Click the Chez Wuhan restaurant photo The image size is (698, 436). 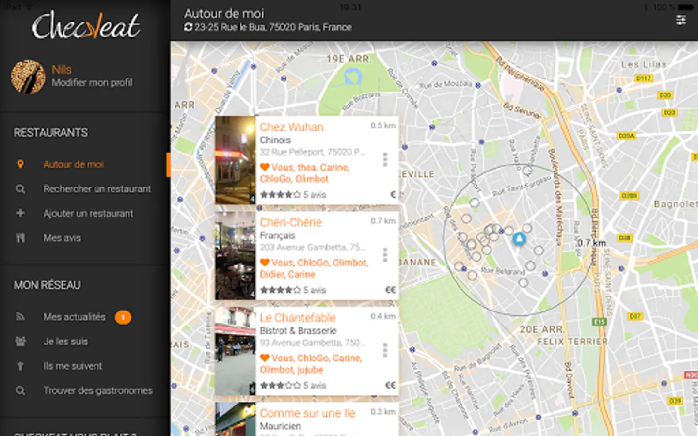[236, 160]
